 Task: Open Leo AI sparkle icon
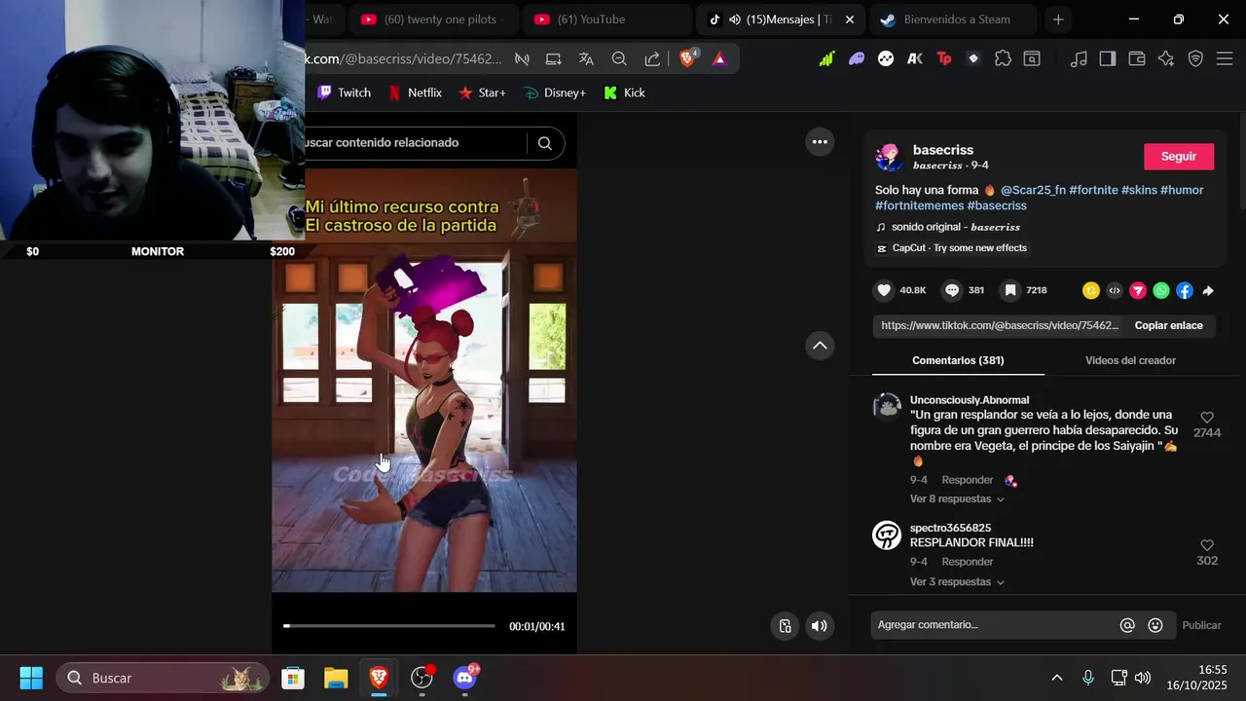(1166, 58)
